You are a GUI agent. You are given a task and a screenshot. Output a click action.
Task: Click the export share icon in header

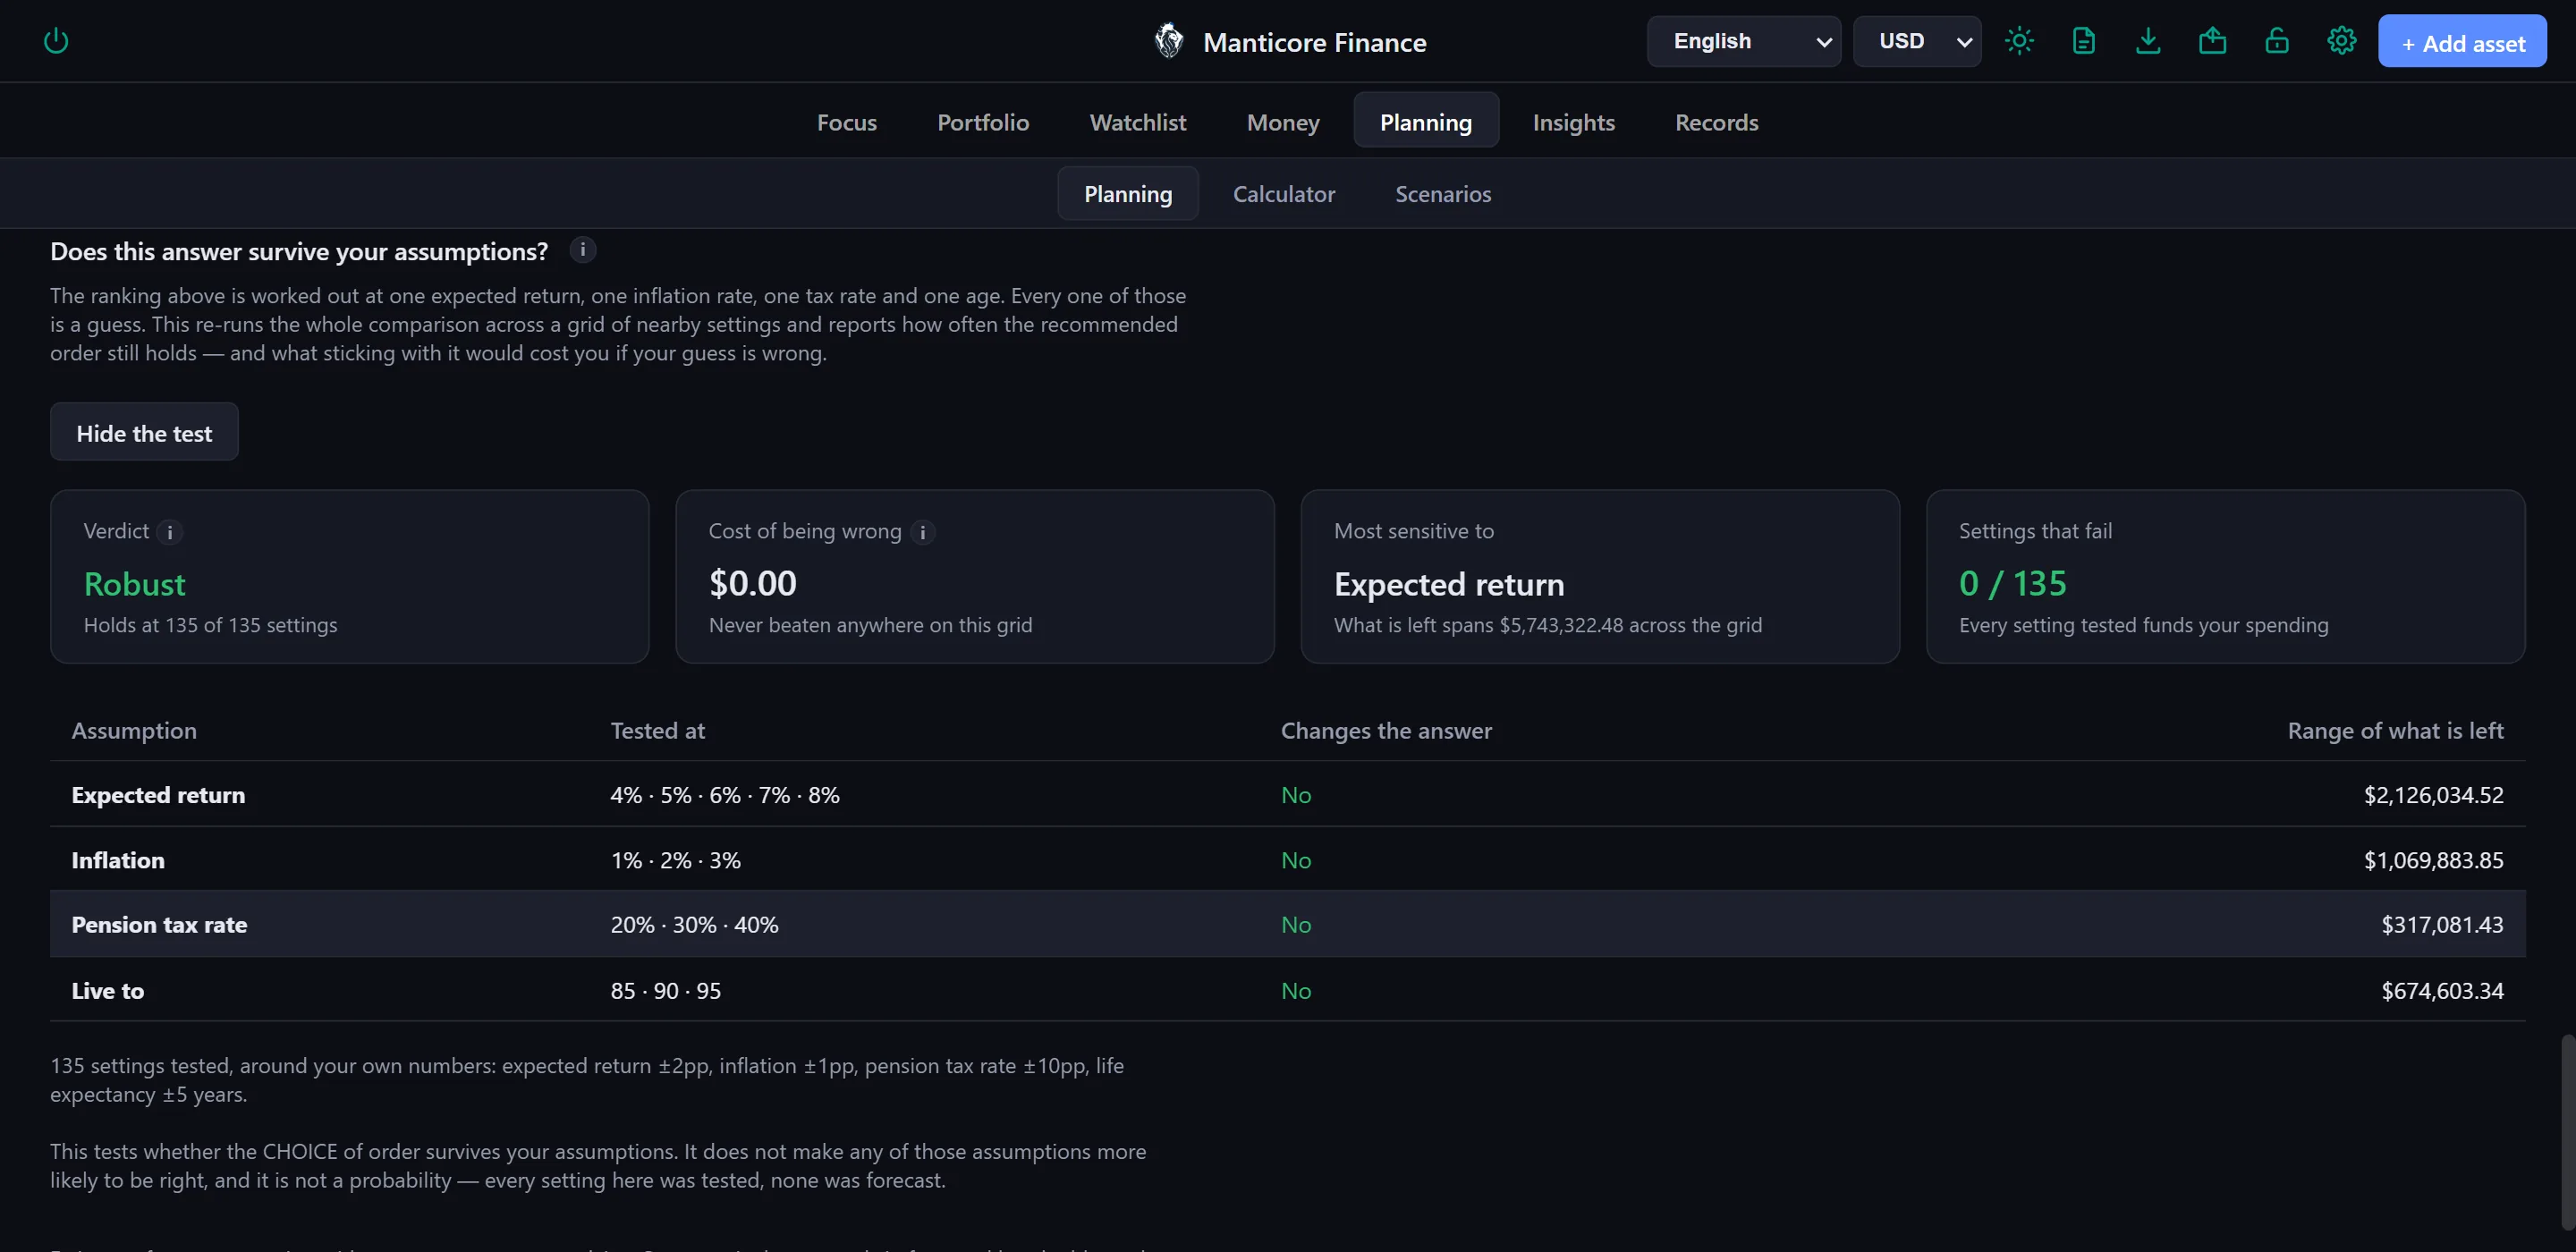tap(2212, 41)
